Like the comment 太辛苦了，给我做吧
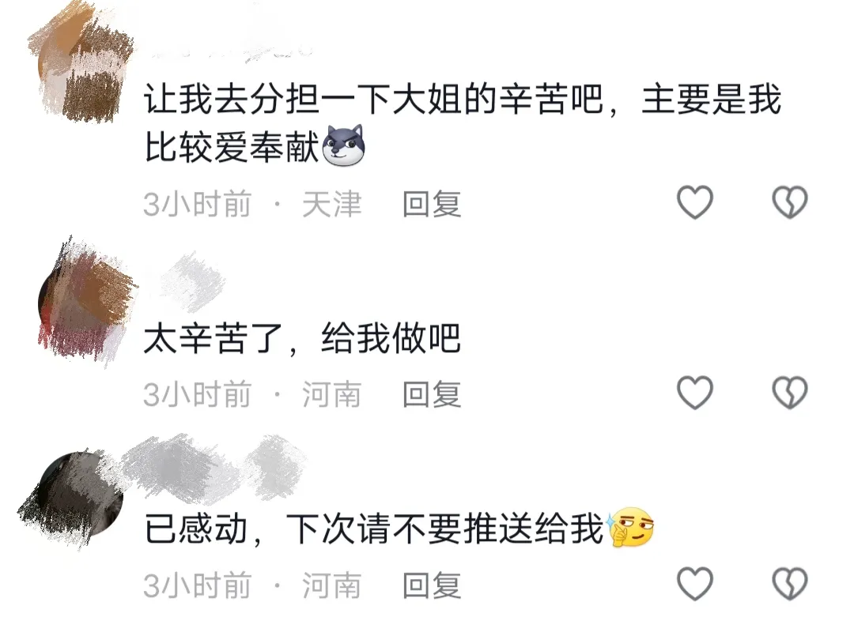The width and height of the screenshot is (854, 632). coord(694,392)
